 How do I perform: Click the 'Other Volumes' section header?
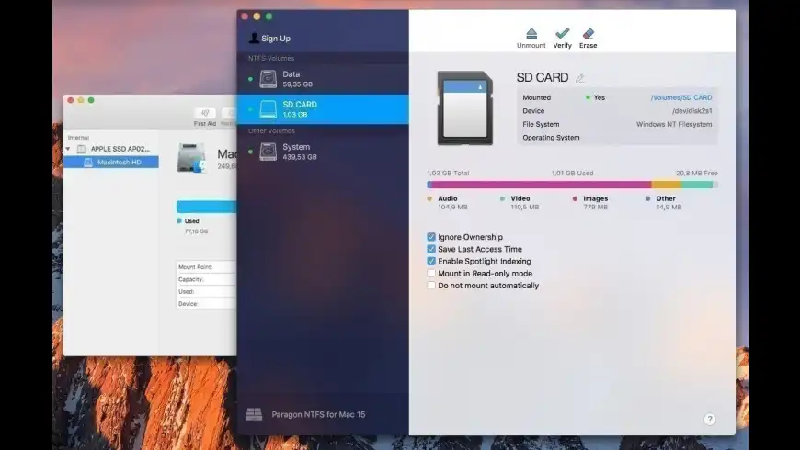click(x=271, y=131)
